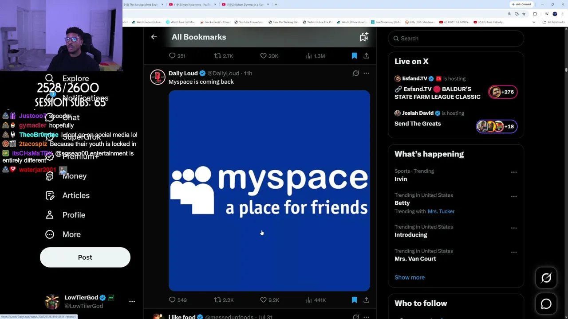Toggle bookmark on the post with 1.3M views
Image resolution: width=568 pixels, height=319 pixels.
coord(354,56)
